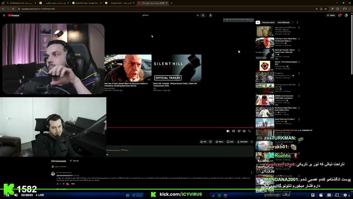Click the Windows taskbar Search box
This screenshot has height=199, width=353.
pos(137,196)
